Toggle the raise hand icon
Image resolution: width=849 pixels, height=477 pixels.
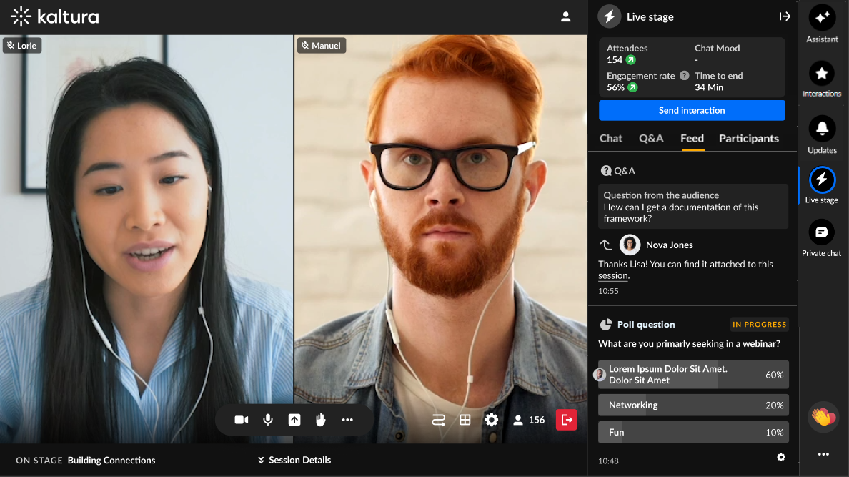click(321, 420)
